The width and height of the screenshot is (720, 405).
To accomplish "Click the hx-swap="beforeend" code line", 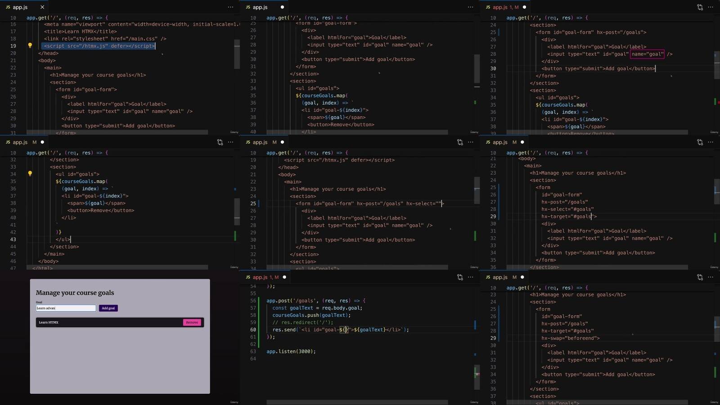I will coord(570,338).
